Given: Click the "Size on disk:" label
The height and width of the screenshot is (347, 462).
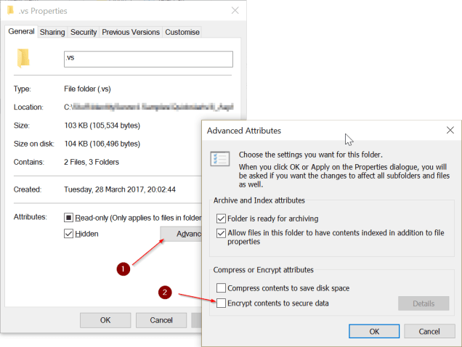Looking at the screenshot, I should point(34,144).
